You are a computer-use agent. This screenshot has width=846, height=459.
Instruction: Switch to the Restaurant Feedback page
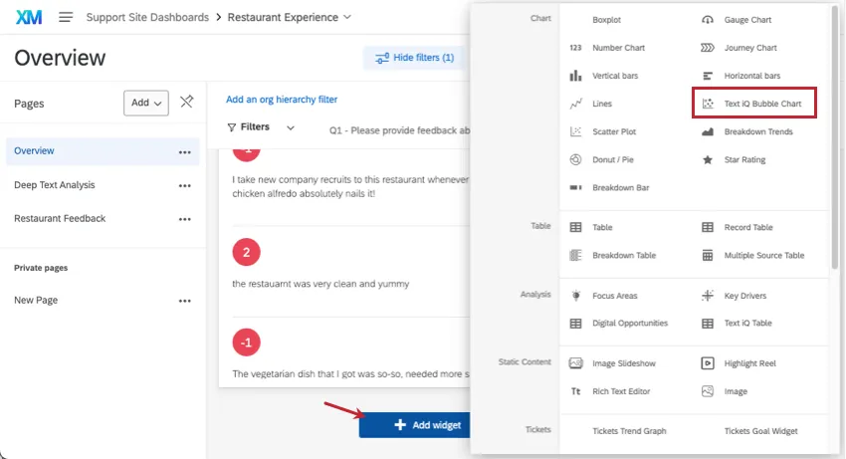click(60, 218)
